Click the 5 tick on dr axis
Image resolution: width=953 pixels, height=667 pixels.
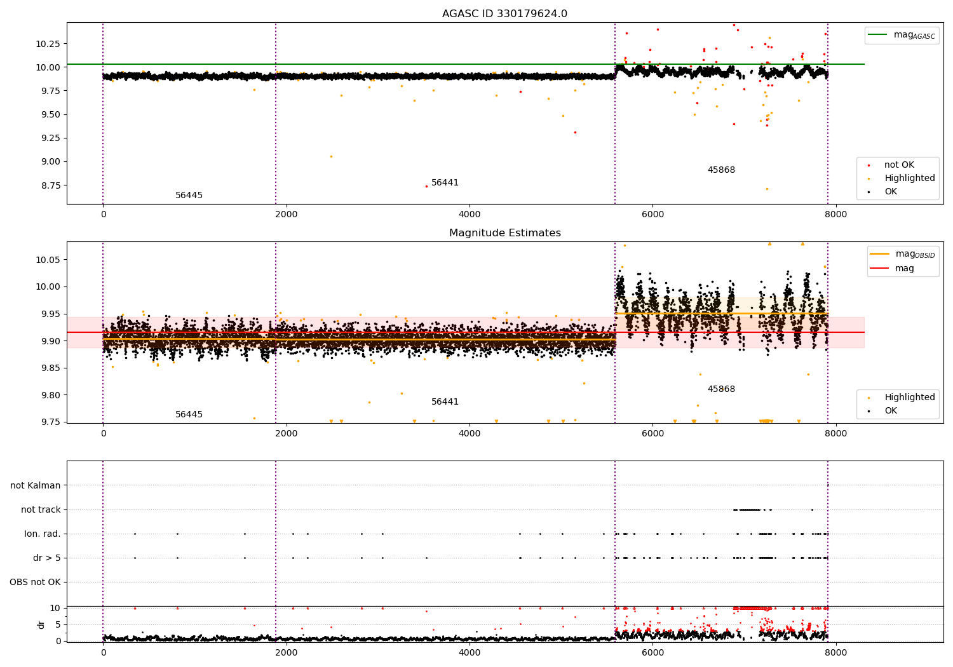click(58, 624)
